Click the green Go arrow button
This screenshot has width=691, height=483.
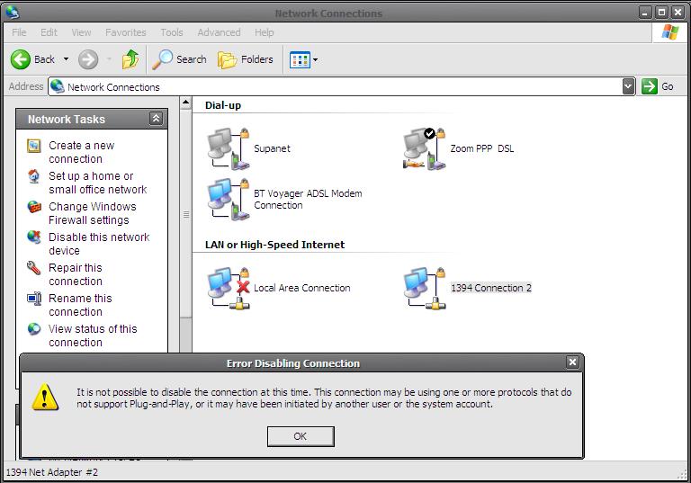click(x=649, y=86)
